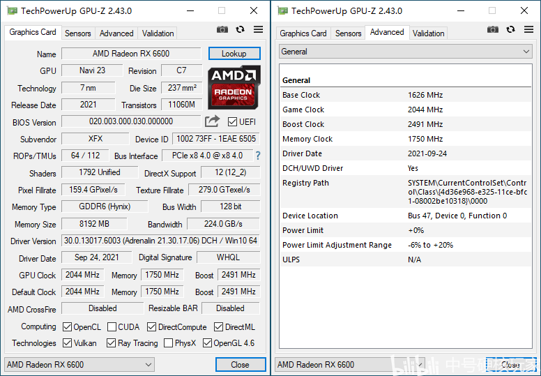The width and height of the screenshot is (541, 376).
Task: Open the hamburger menu in left window
Action: 258,30
